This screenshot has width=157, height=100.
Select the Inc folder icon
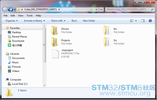pos(107,30)
